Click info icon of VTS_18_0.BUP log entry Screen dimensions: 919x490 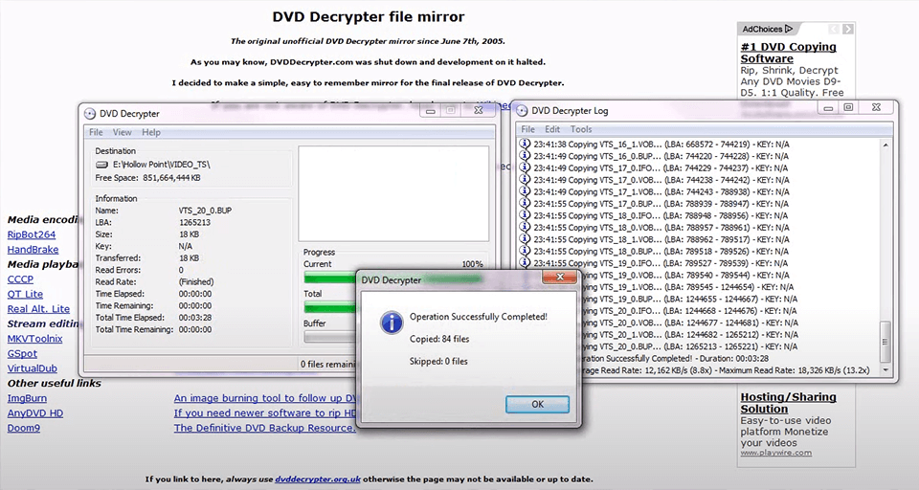(x=525, y=251)
